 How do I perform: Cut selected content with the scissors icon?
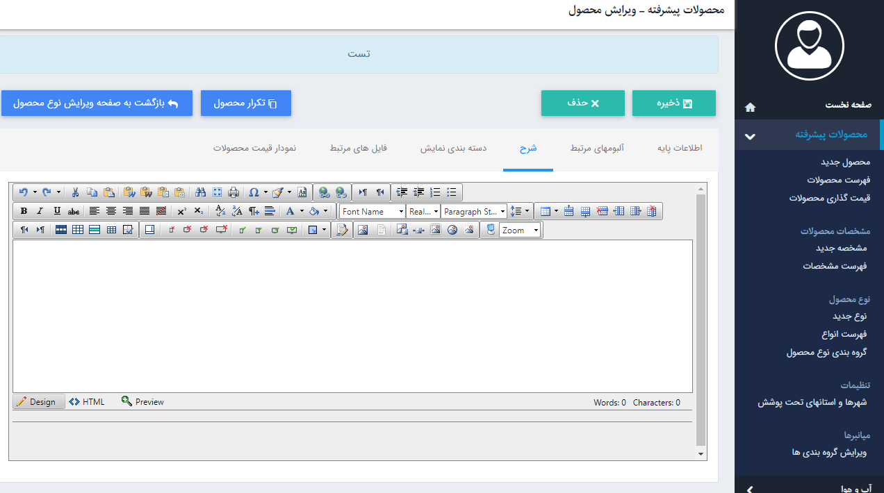tap(75, 192)
